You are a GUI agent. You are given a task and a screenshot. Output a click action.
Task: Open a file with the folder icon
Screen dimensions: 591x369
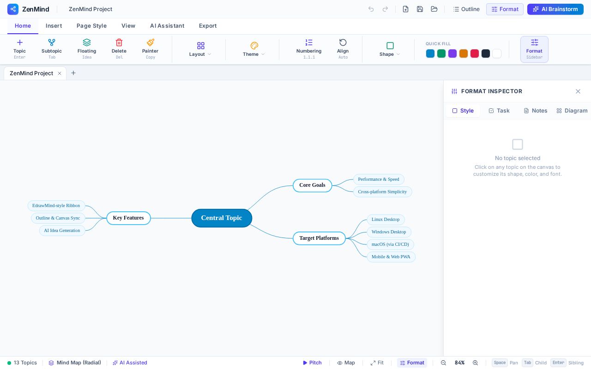(434, 9)
